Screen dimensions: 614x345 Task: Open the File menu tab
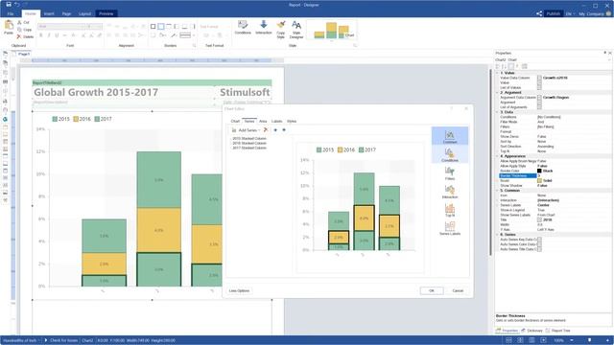[x=11, y=13]
